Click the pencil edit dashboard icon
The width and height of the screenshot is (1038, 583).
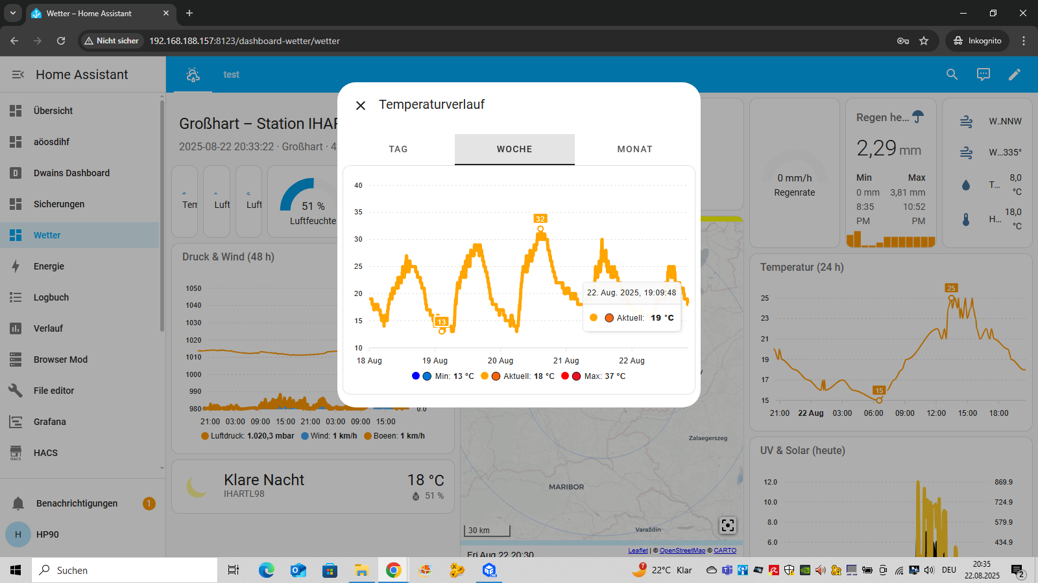coord(1015,74)
